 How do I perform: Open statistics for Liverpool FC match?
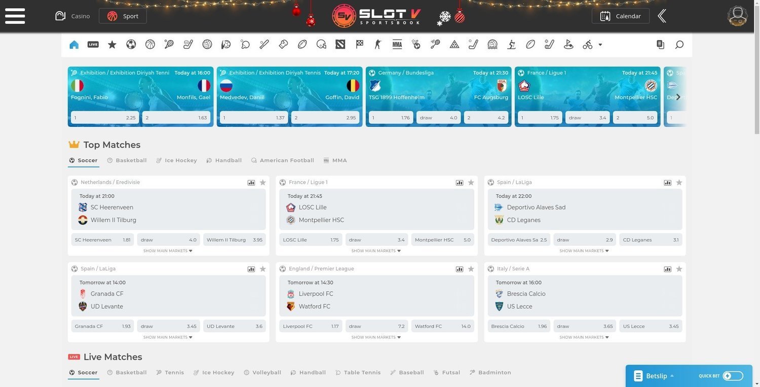click(x=460, y=269)
